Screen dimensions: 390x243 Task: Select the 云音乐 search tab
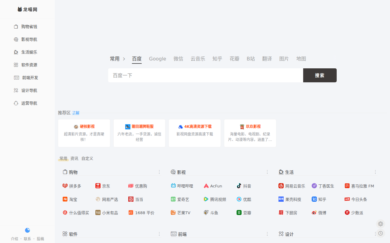click(198, 59)
